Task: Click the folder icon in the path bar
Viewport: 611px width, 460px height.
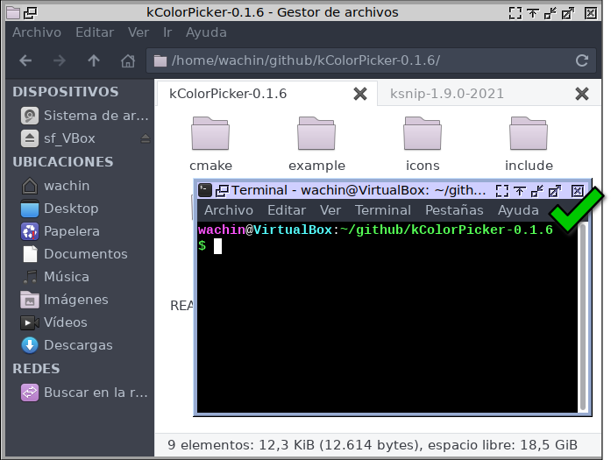Action: 160,60
